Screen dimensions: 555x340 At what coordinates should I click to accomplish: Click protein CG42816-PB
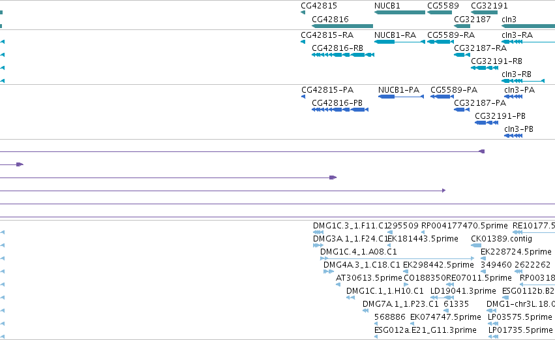[337, 102]
